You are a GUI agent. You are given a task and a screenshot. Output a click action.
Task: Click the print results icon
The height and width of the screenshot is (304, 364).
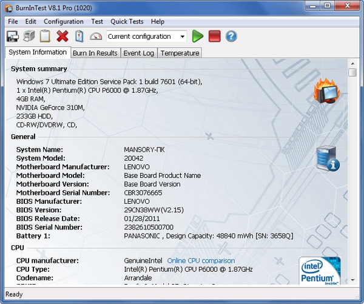(29, 36)
